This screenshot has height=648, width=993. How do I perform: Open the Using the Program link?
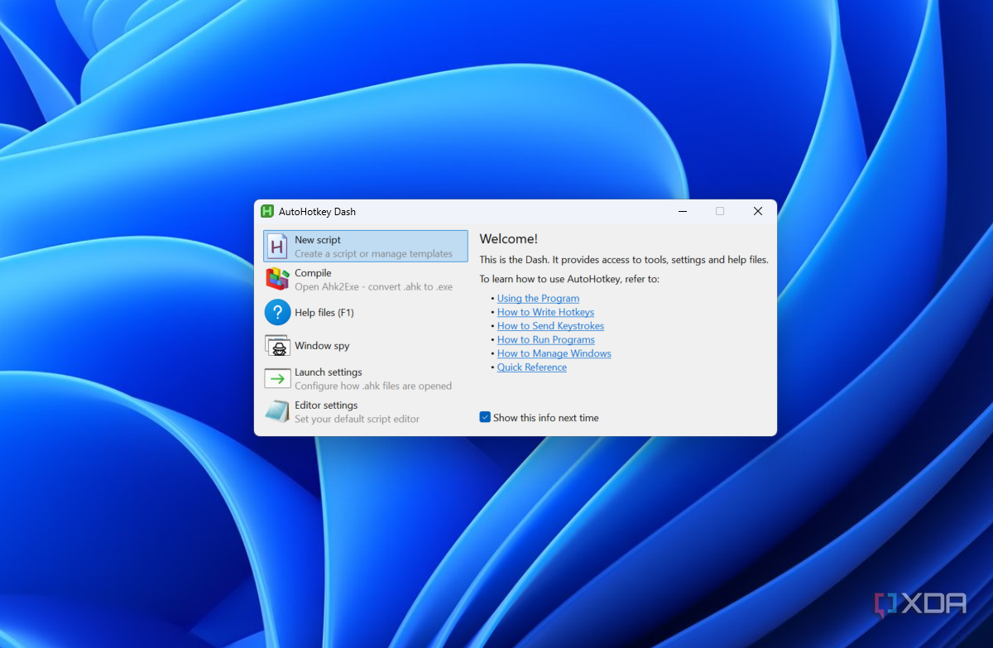[538, 299]
